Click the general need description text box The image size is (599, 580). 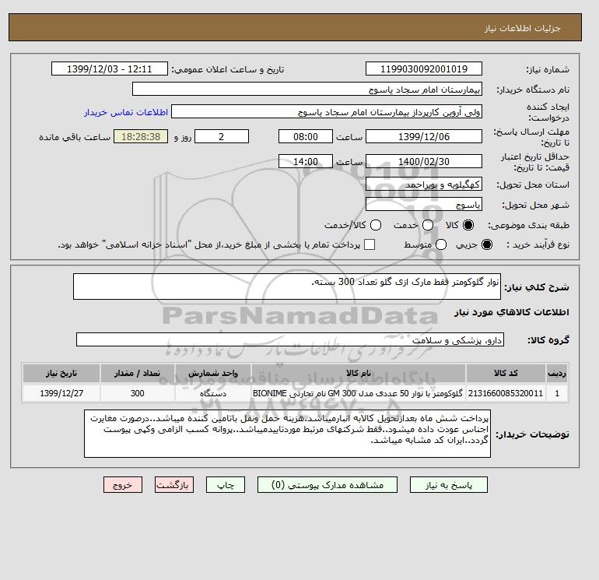coord(287,286)
